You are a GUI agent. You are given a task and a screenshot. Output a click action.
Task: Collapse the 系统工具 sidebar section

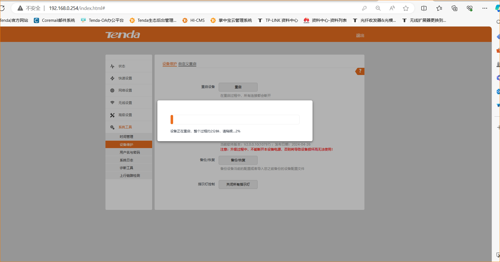(129, 127)
